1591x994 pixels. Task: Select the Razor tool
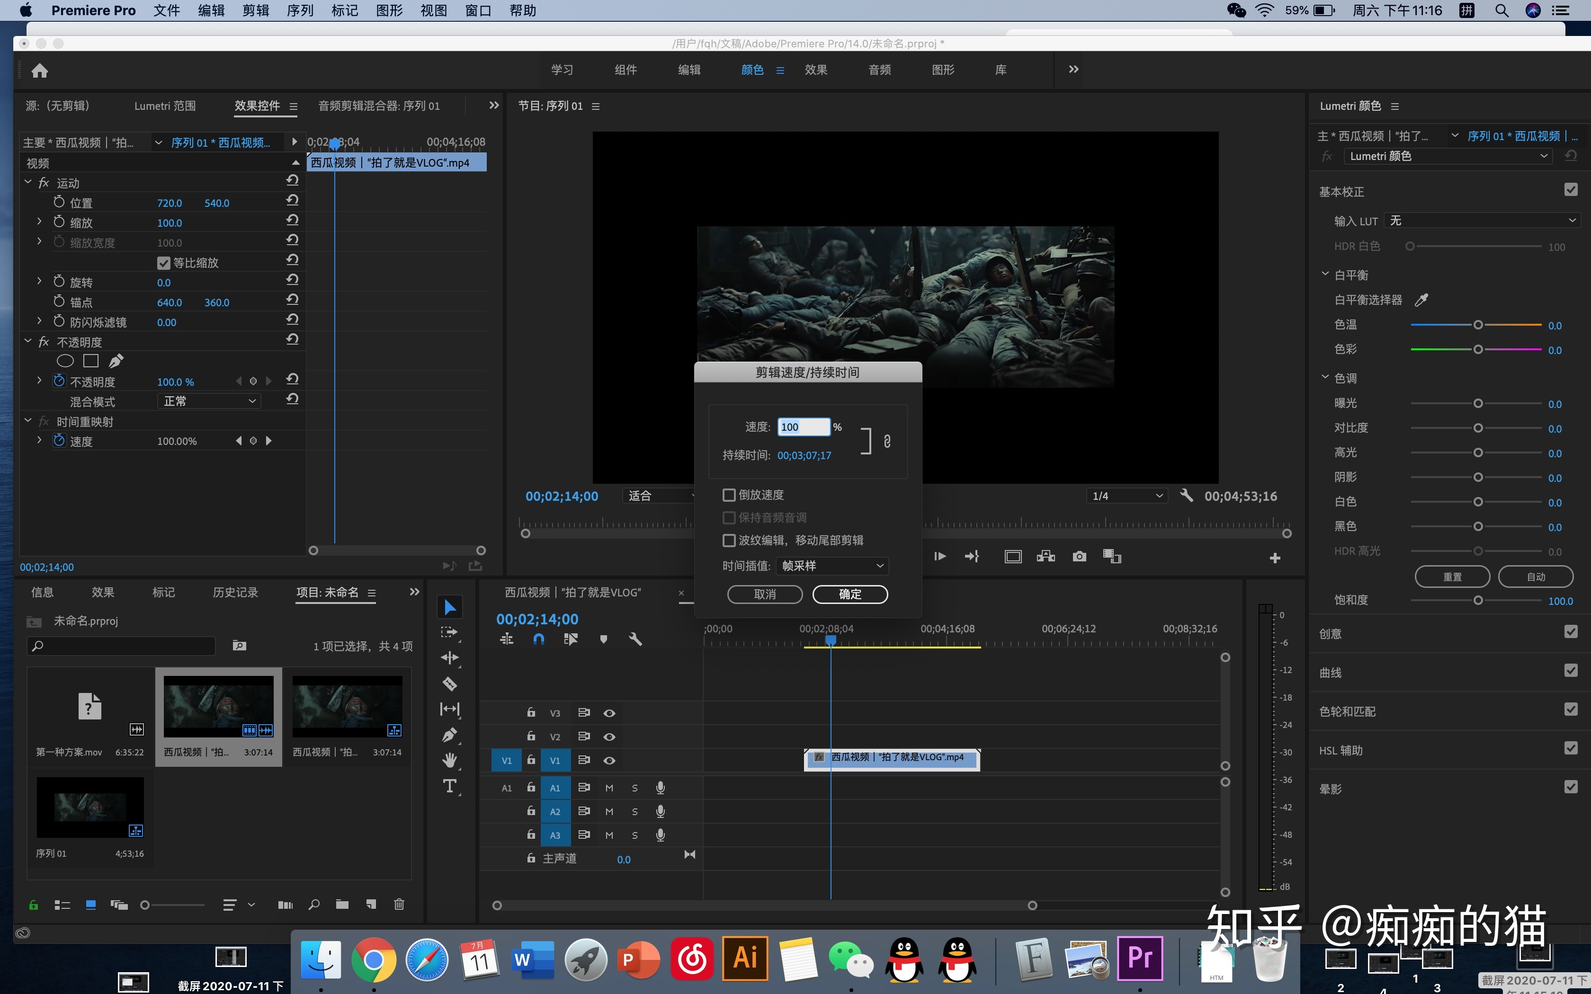(450, 683)
